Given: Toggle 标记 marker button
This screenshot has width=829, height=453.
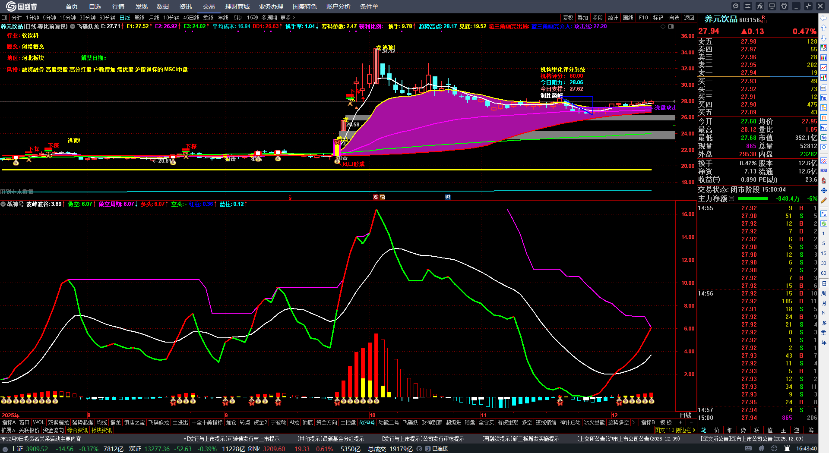Looking at the screenshot, I should coord(658,18).
